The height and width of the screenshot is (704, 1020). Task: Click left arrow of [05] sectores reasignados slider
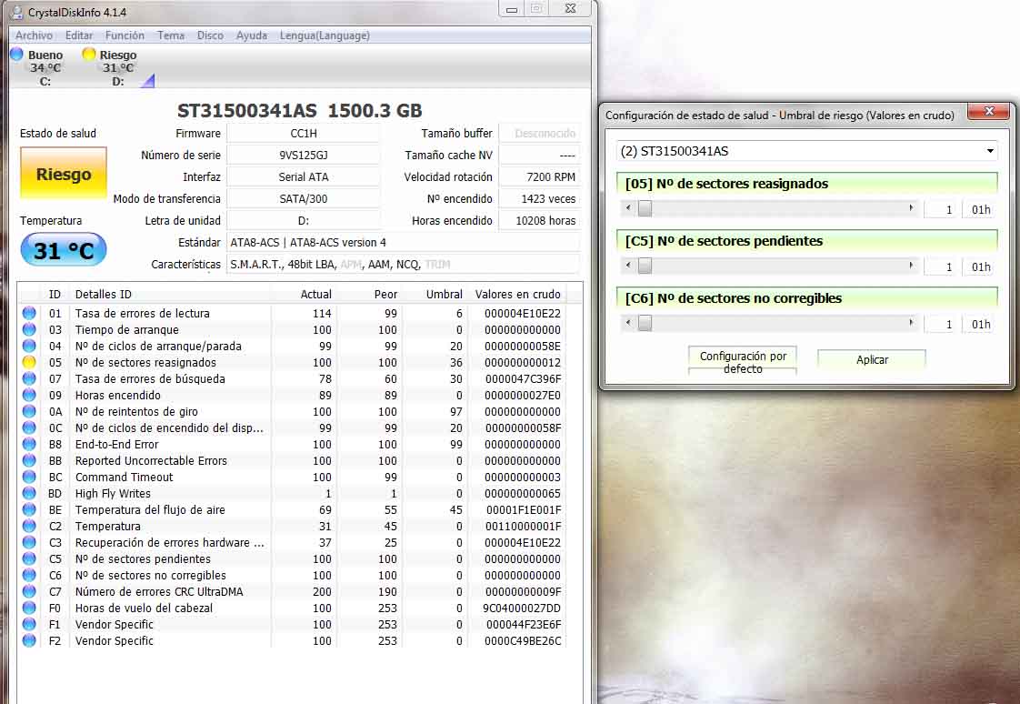tap(628, 208)
